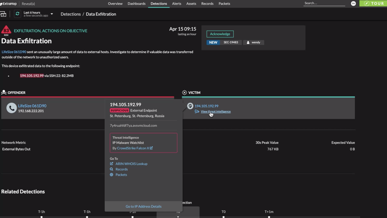Open the navigation panel icon at top left
Screen dimensions: 387x218
coord(3,14)
